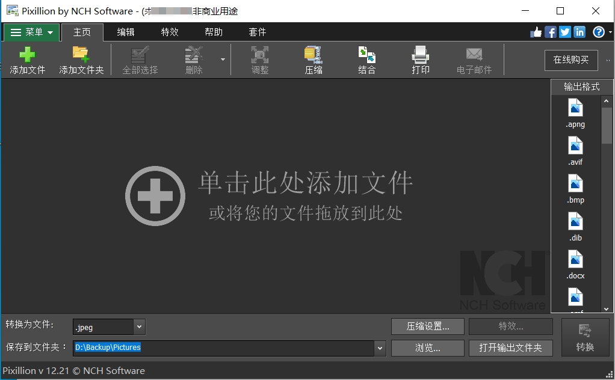Open the green 菜单 menu dropdown
This screenshot has height=380, width=615.
(32, 32)
